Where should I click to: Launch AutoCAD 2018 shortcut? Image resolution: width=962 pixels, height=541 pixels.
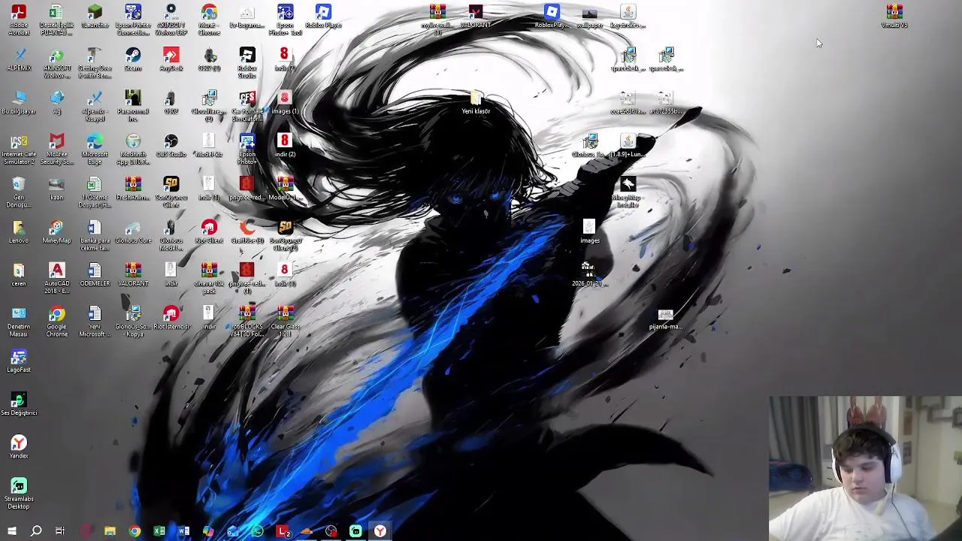56,278
